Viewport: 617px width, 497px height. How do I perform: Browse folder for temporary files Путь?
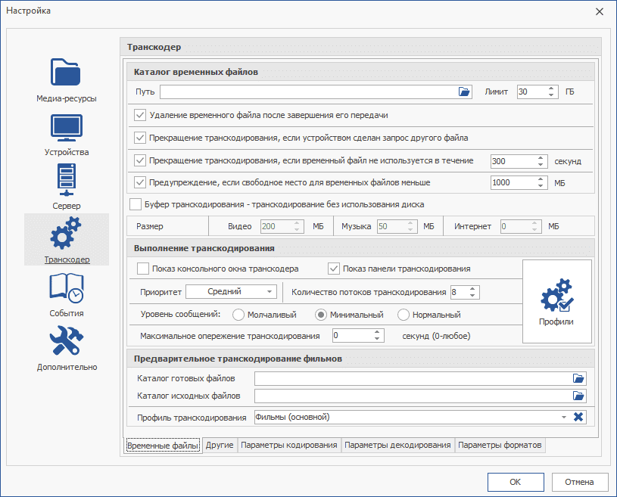[x=464, y=92]
